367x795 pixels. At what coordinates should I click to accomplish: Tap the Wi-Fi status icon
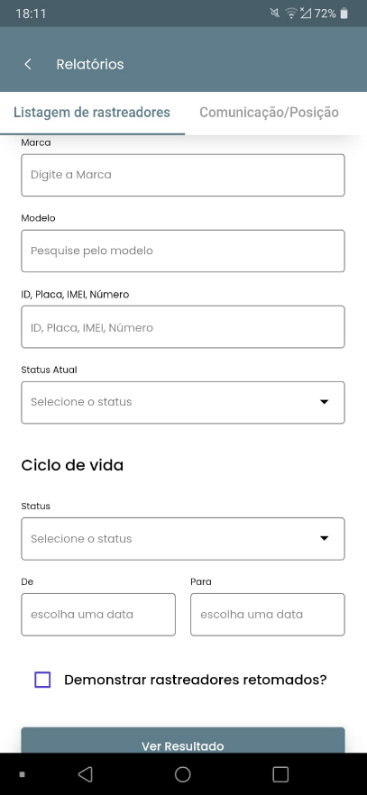click(291, 14)
